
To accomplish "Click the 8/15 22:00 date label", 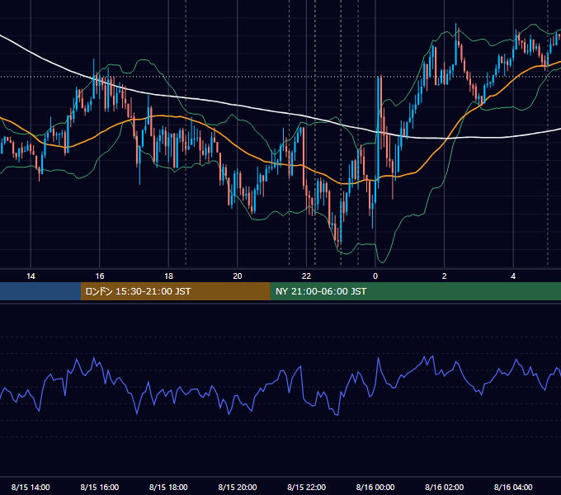I will (x=306, y=487).
